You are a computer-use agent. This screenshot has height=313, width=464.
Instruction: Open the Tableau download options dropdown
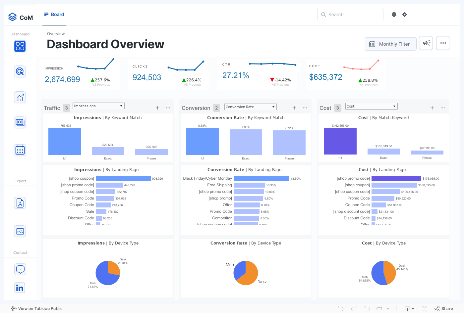(410, 309)
